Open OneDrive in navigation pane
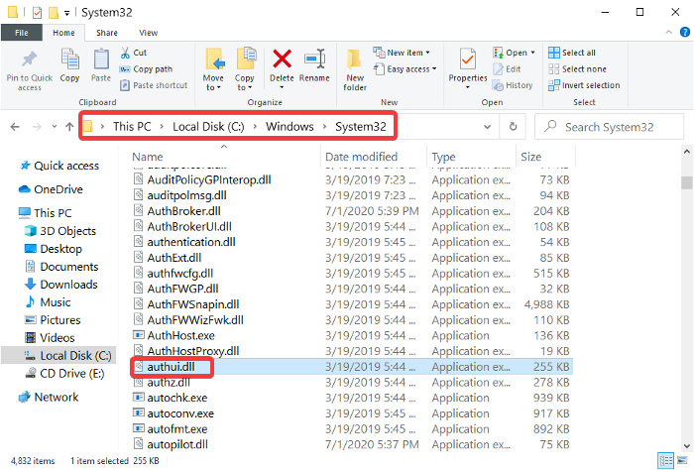 tap(51, 189)
